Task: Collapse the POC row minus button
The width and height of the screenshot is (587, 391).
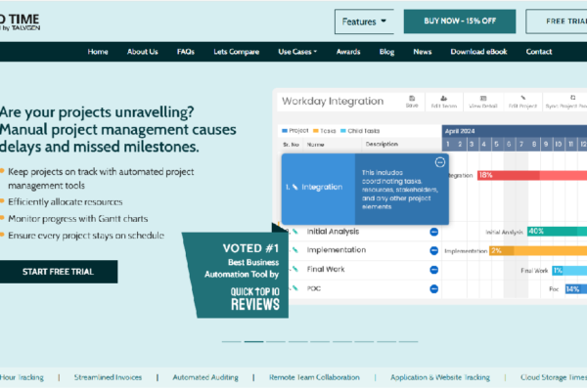Action: [433, 288]
